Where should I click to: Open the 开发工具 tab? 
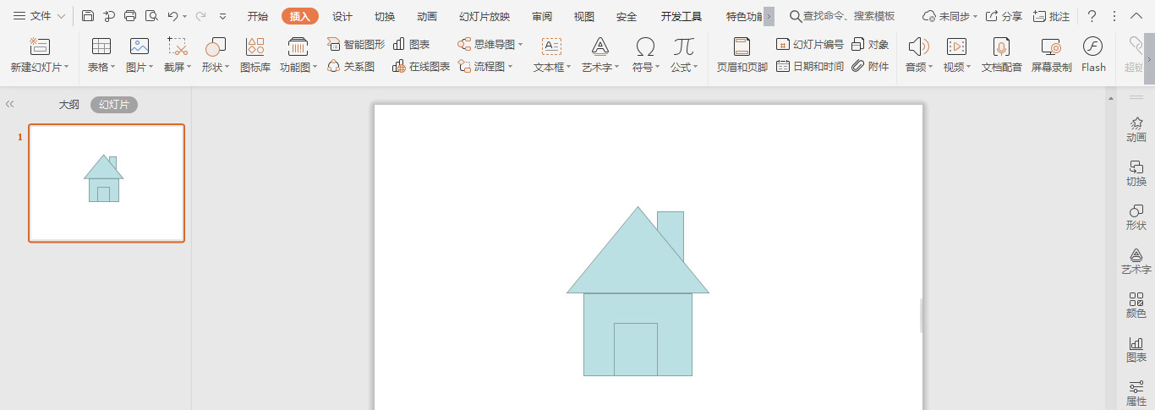tap(682, 16)
